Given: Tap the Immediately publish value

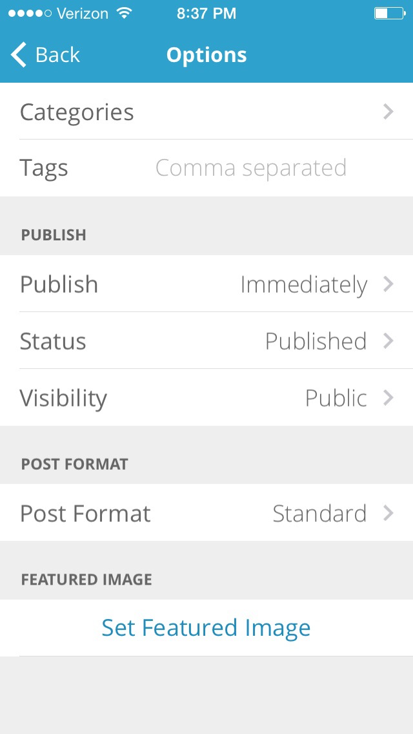Looking at the screenshot, I should tap(303, 284).
